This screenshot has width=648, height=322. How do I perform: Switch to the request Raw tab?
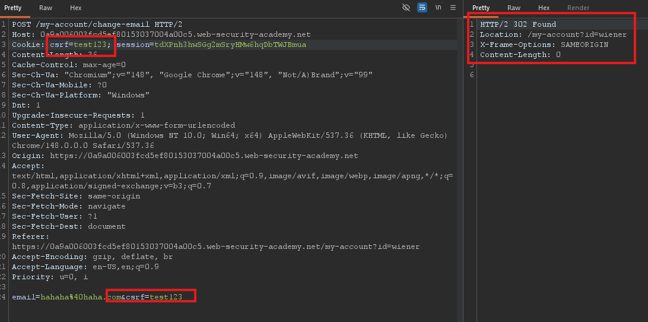[x=46, y=8]
